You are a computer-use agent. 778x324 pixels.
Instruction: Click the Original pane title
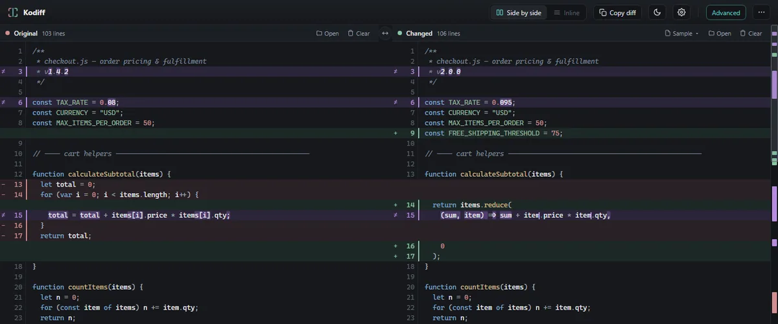25,33
